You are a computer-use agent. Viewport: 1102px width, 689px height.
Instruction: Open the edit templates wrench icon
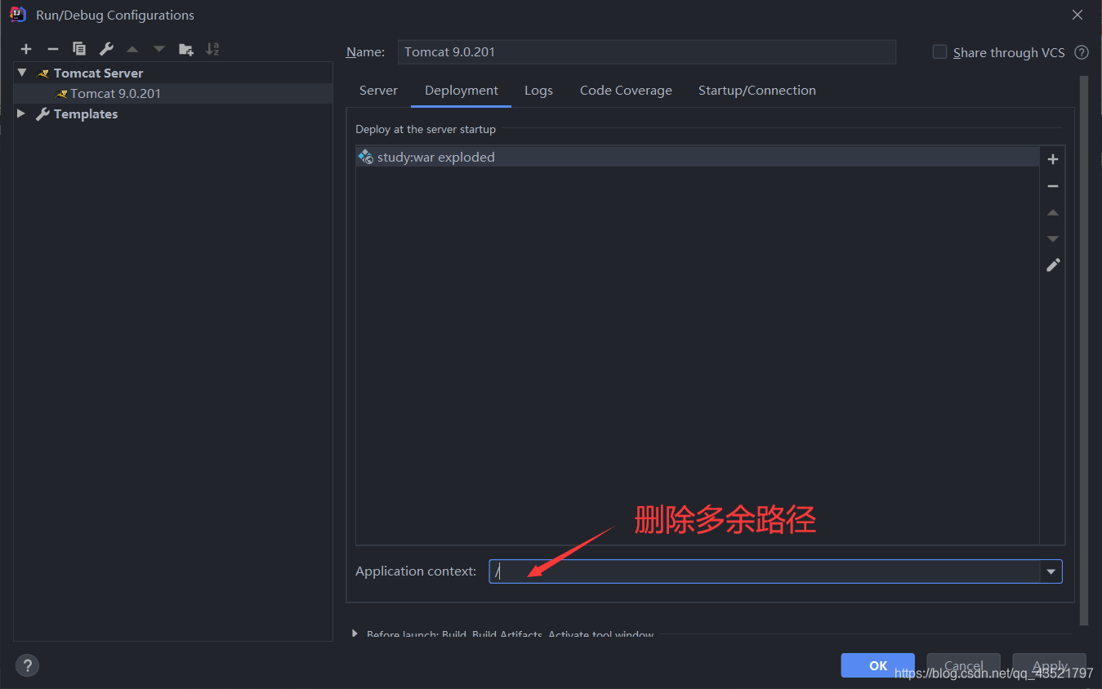[106, 49]
